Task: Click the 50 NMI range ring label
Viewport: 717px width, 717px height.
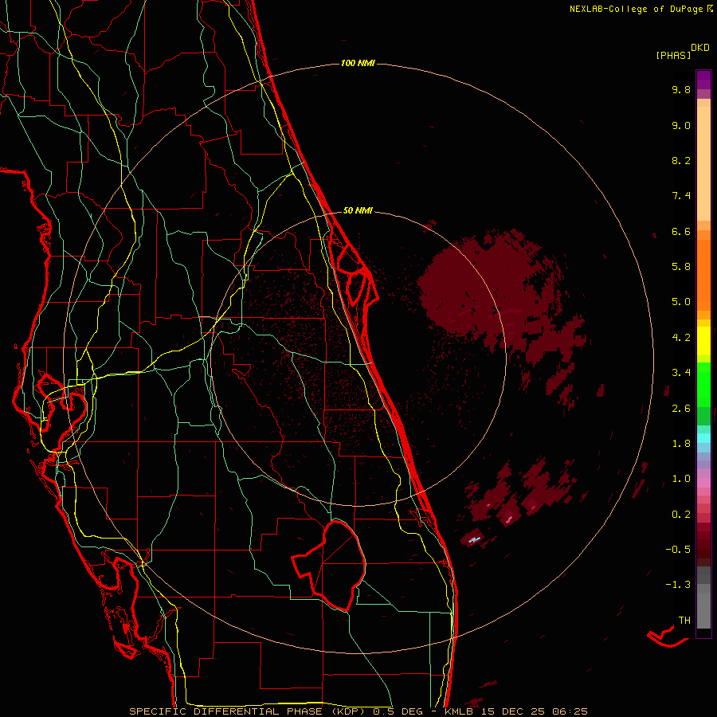Action: [x=358, y=210]
